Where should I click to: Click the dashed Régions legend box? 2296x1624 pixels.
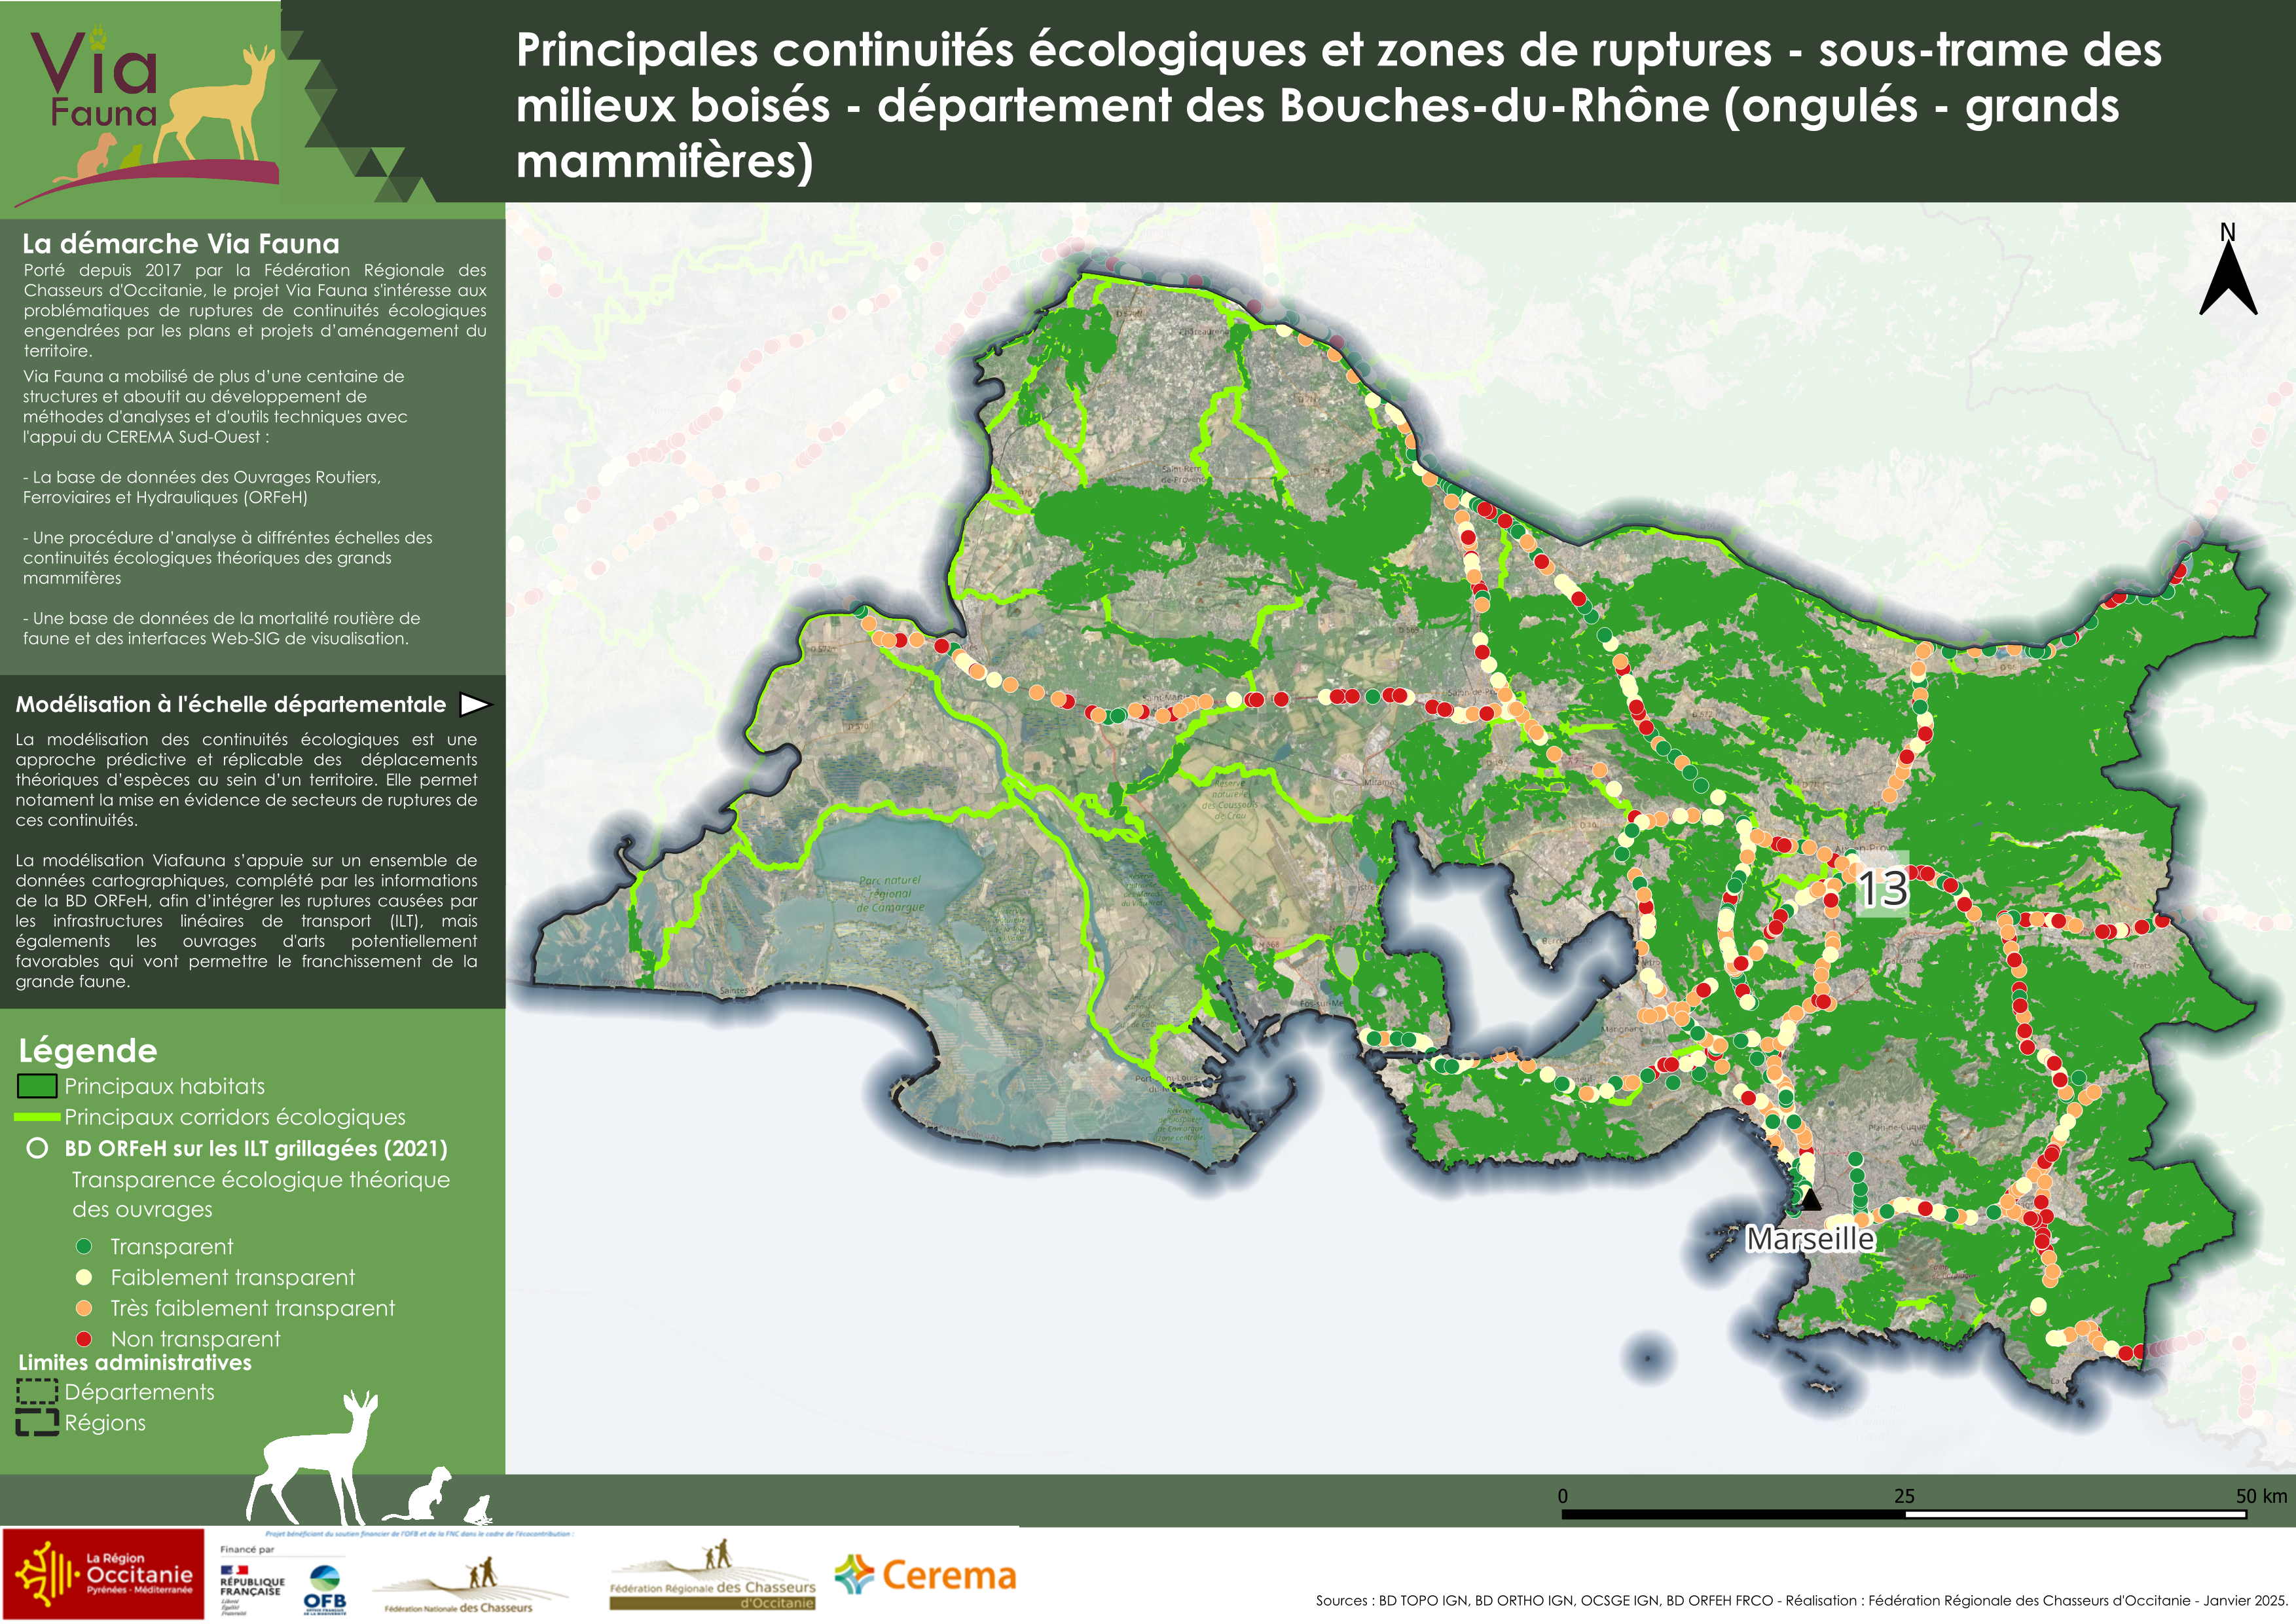point(37,1423)
